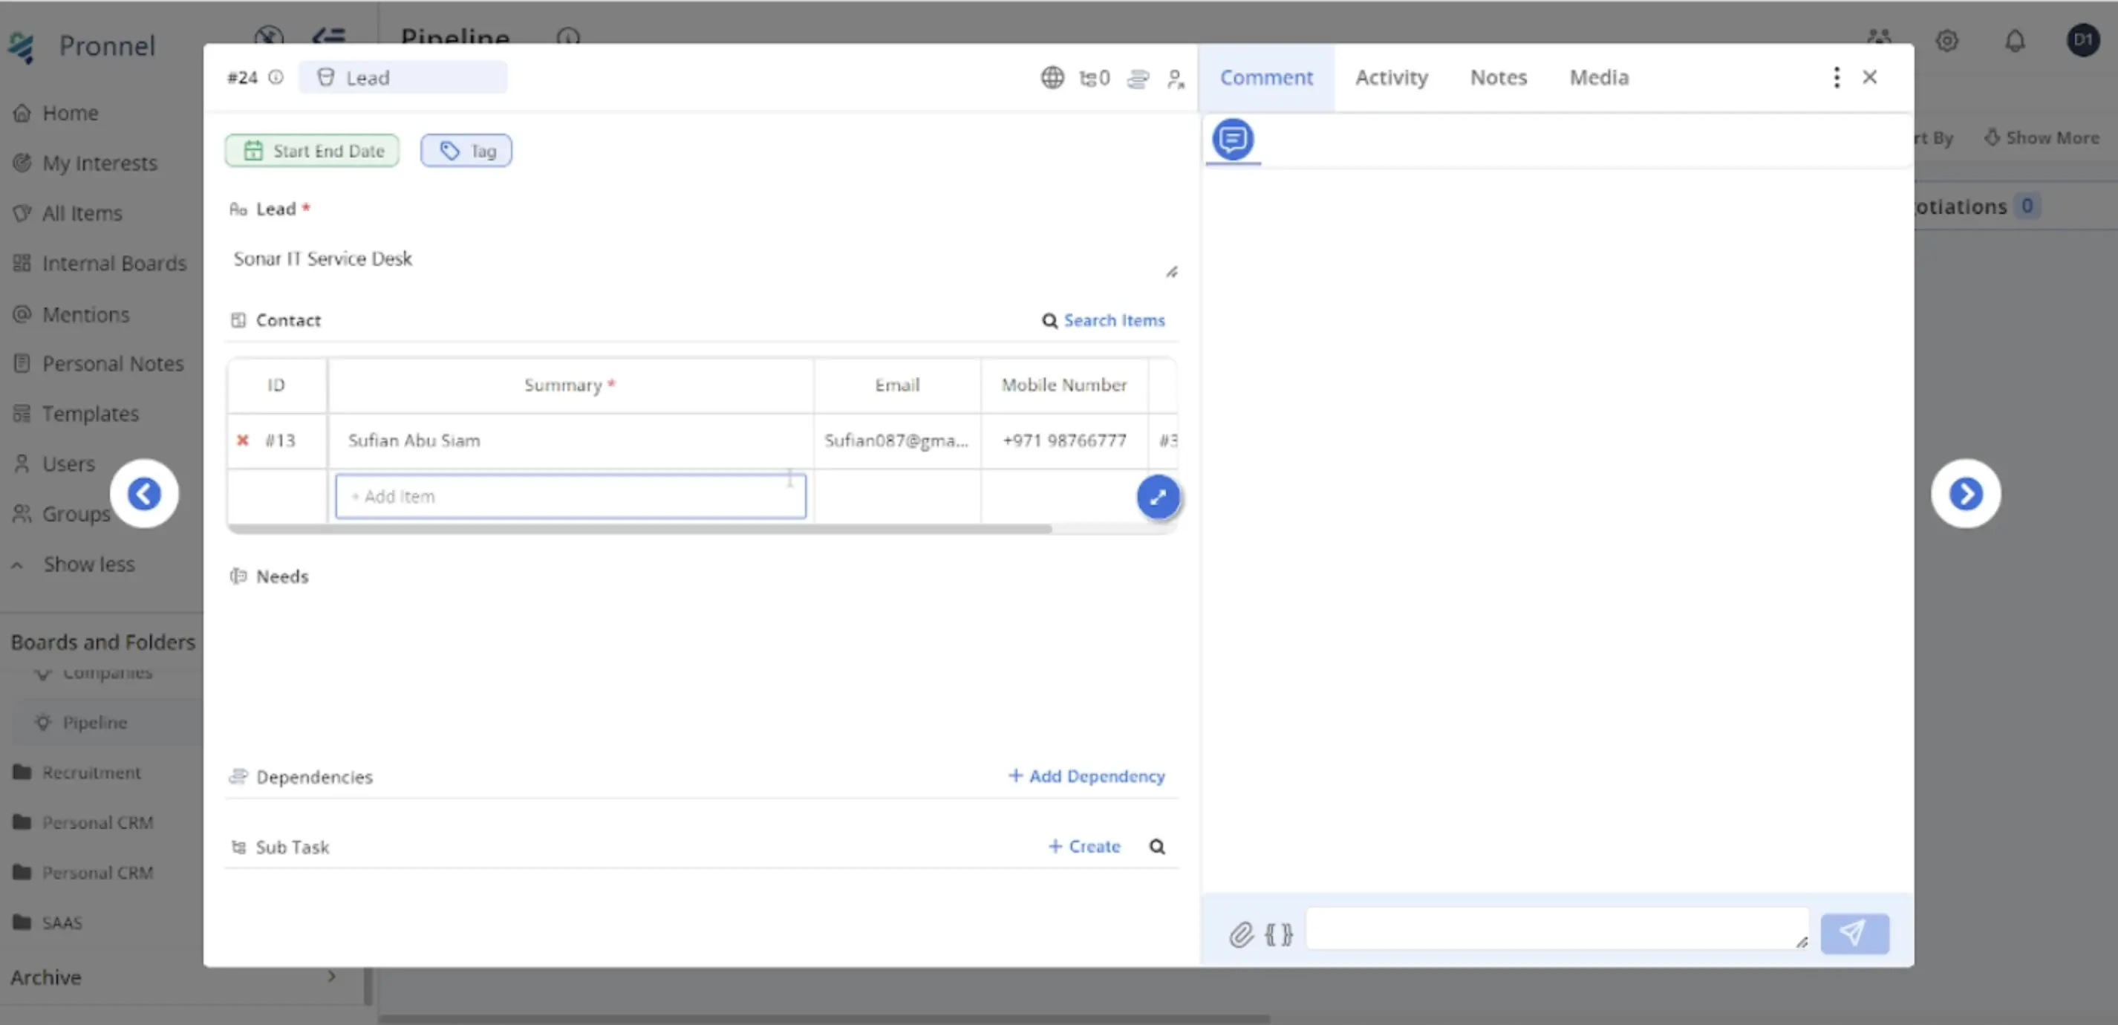Send the comment with paper plane button
Viewport: 2118px width, 1025px height.
pos(1854,933)
